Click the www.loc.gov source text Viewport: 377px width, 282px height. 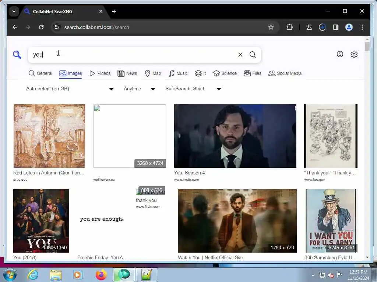click(x=314, y=179)
